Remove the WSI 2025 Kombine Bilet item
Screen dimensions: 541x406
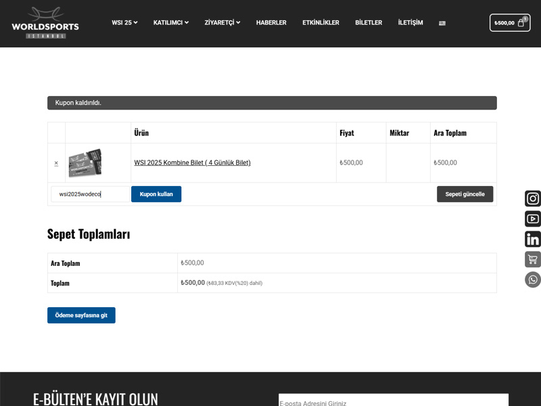pyautogui.click(x=56, y=163)
